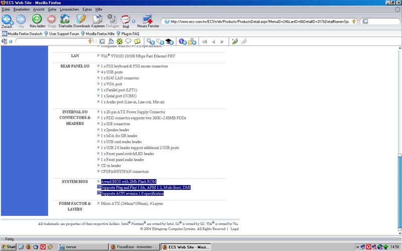This screenshot has height=251, width=402.
Task: Click the Legal link in footer
Action: [x=235, y=229]
